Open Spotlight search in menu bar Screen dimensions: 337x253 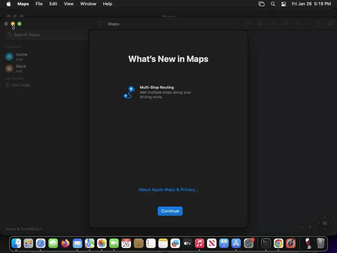273,4
